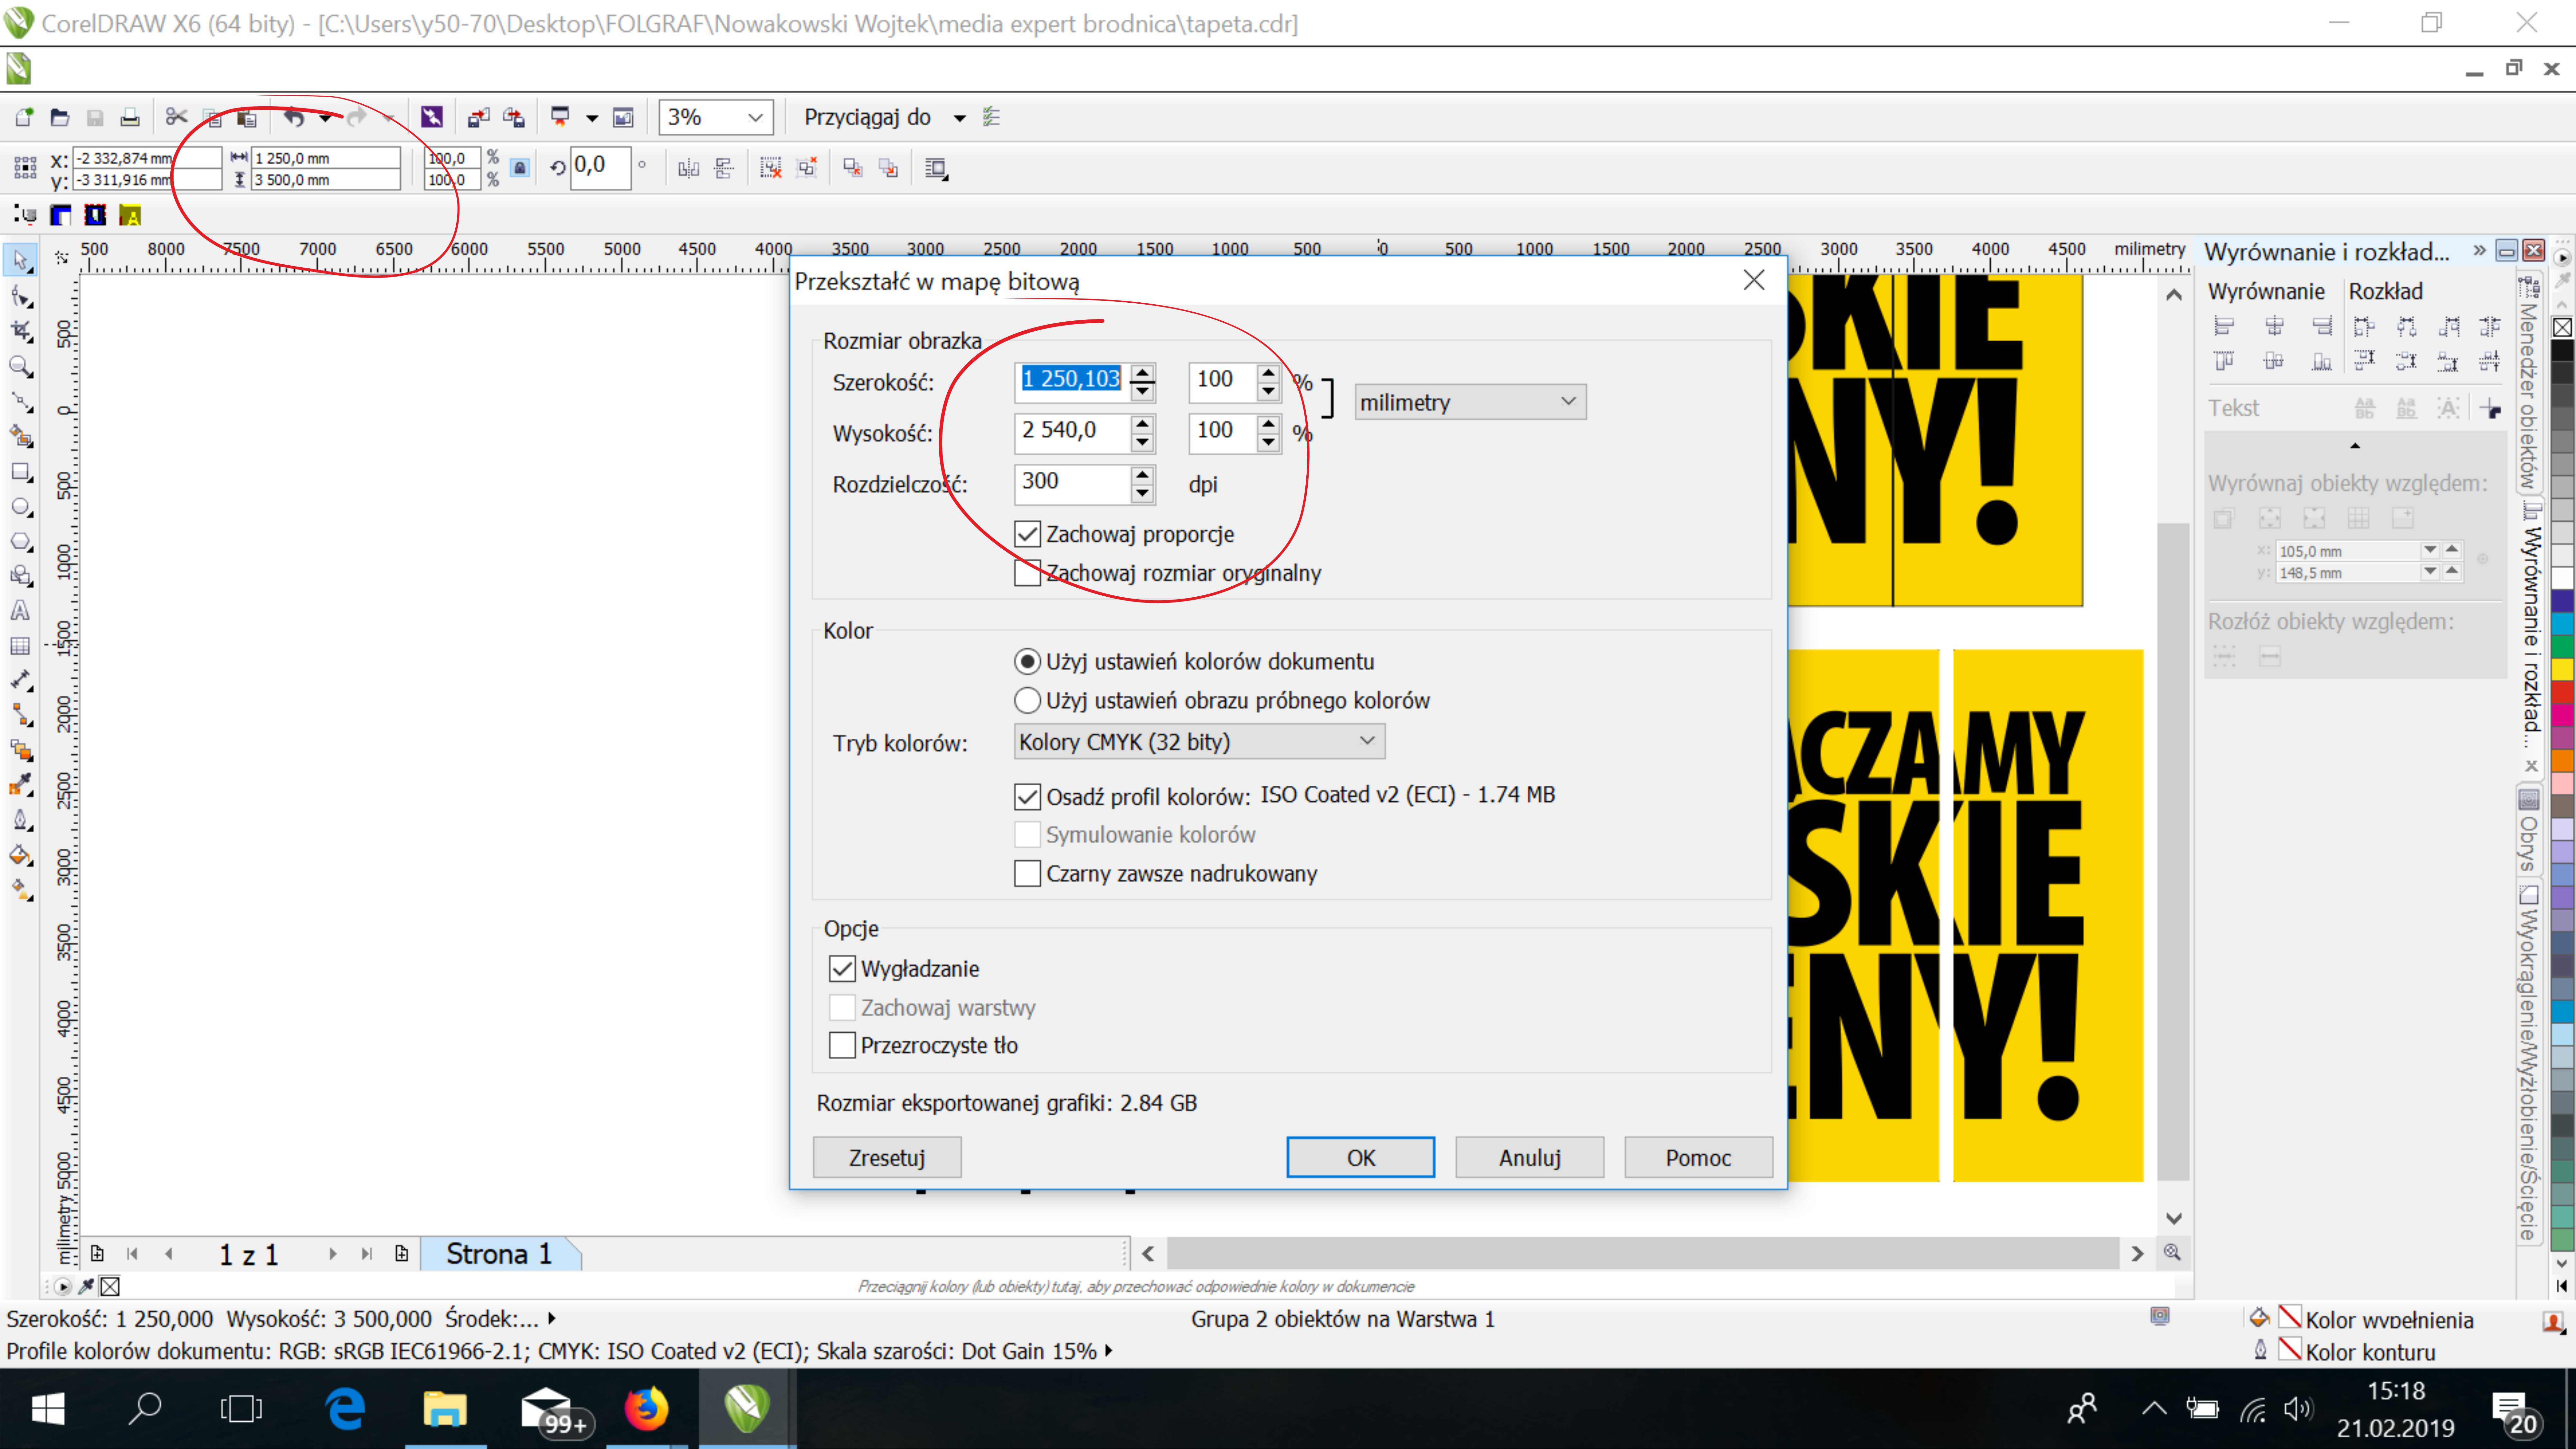This screenshot has width=2576, height=1449.
Task: Select the Rectangle tool in toolbox
Action: click(20, 471)
